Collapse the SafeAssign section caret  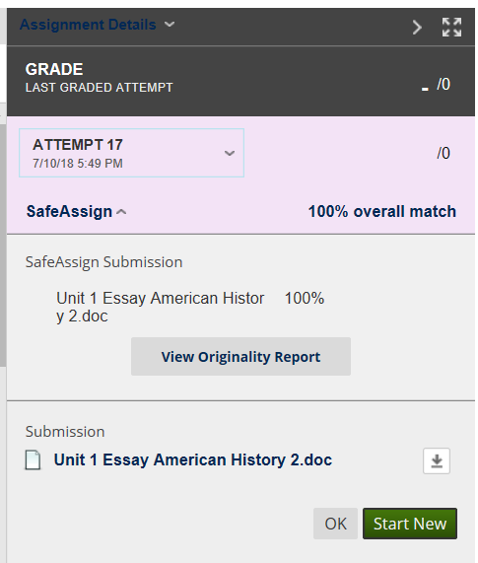(121, 212)
